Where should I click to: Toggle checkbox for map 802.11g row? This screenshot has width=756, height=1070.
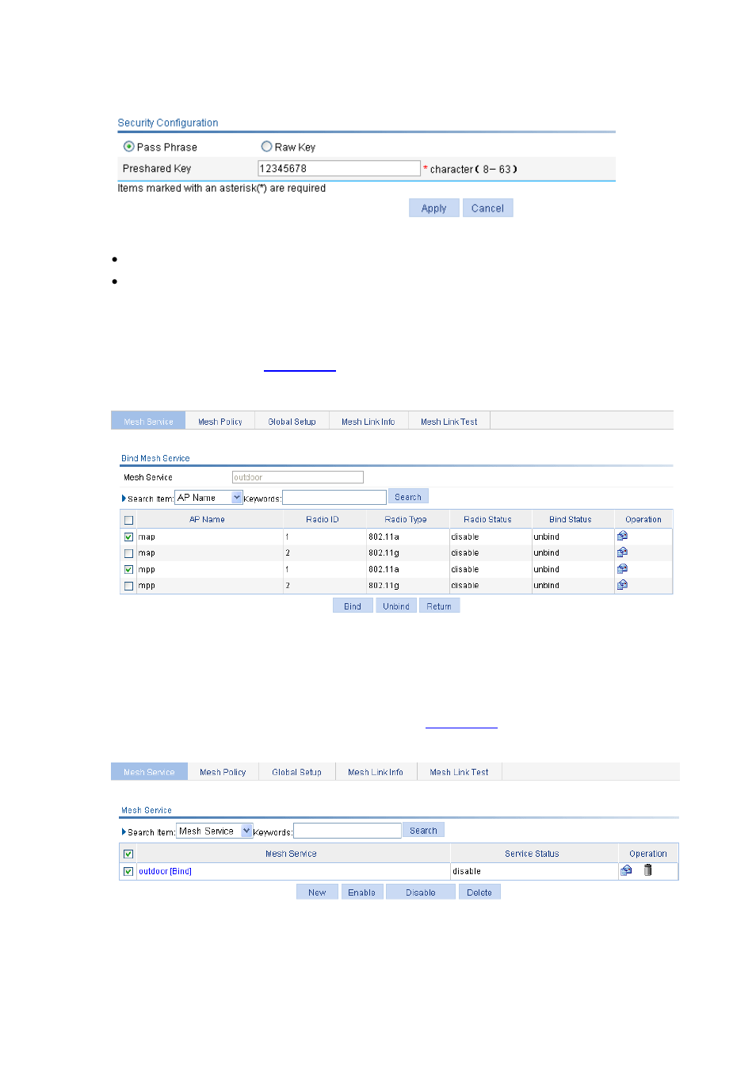(128, 553)
